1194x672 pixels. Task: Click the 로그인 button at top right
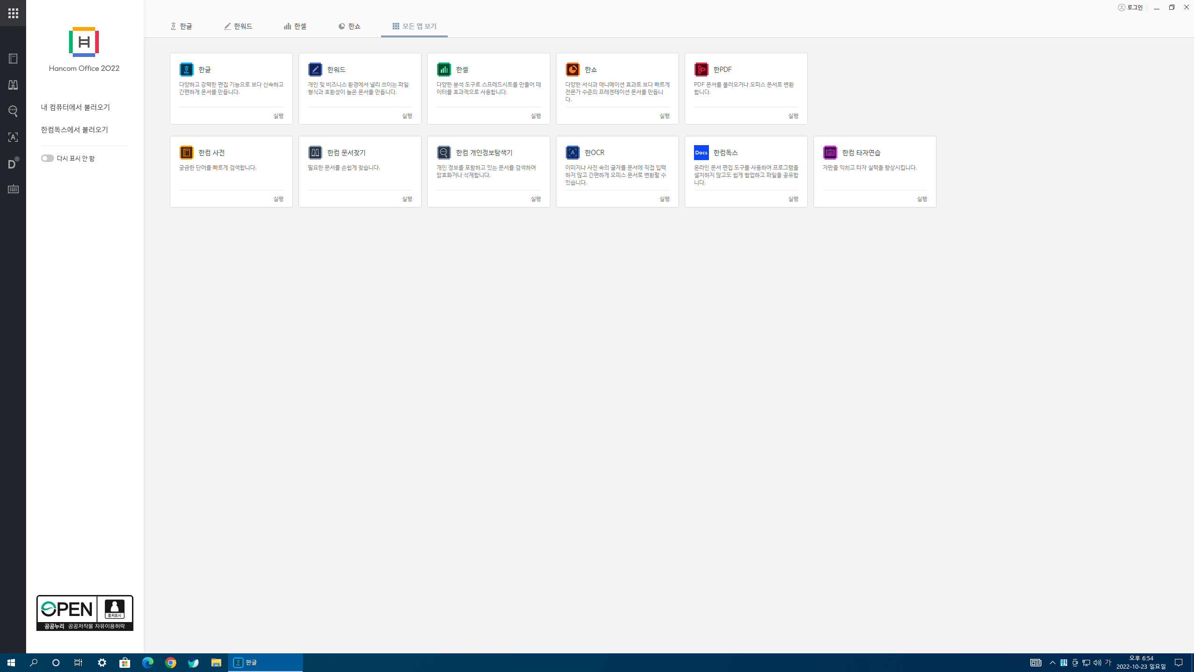point(1131,7)
